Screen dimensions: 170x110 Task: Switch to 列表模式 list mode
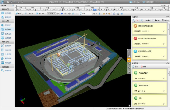(x=148, y=20)
